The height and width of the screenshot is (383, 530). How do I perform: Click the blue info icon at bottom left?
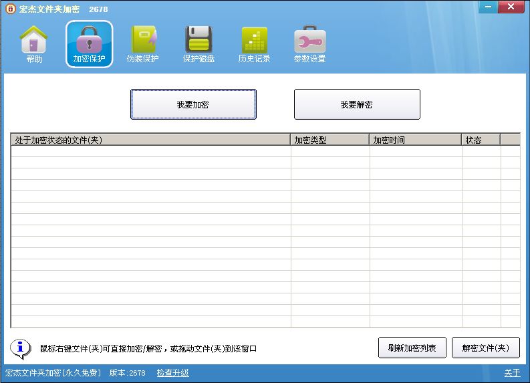click(x=20, y=348)
